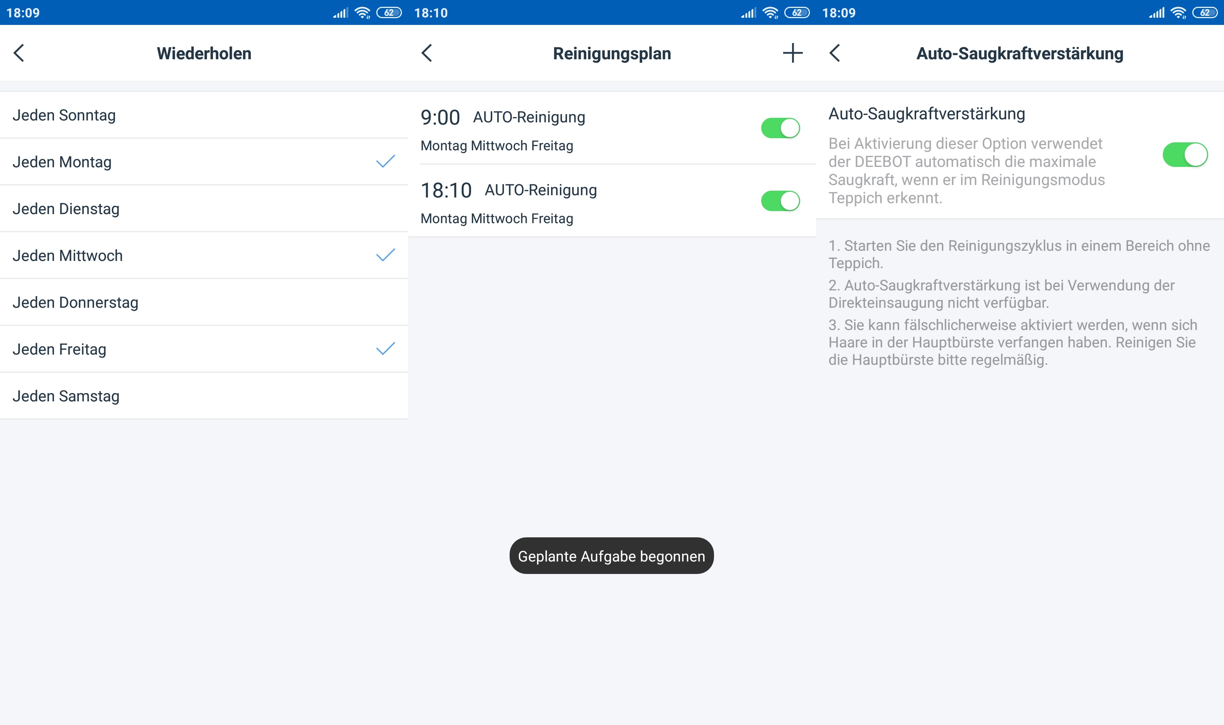Tap the battery indicator on Auto-Saugkraftverstärkung screen
Viewport: 1224px width, 725px height.
(x=1205, y=13)
